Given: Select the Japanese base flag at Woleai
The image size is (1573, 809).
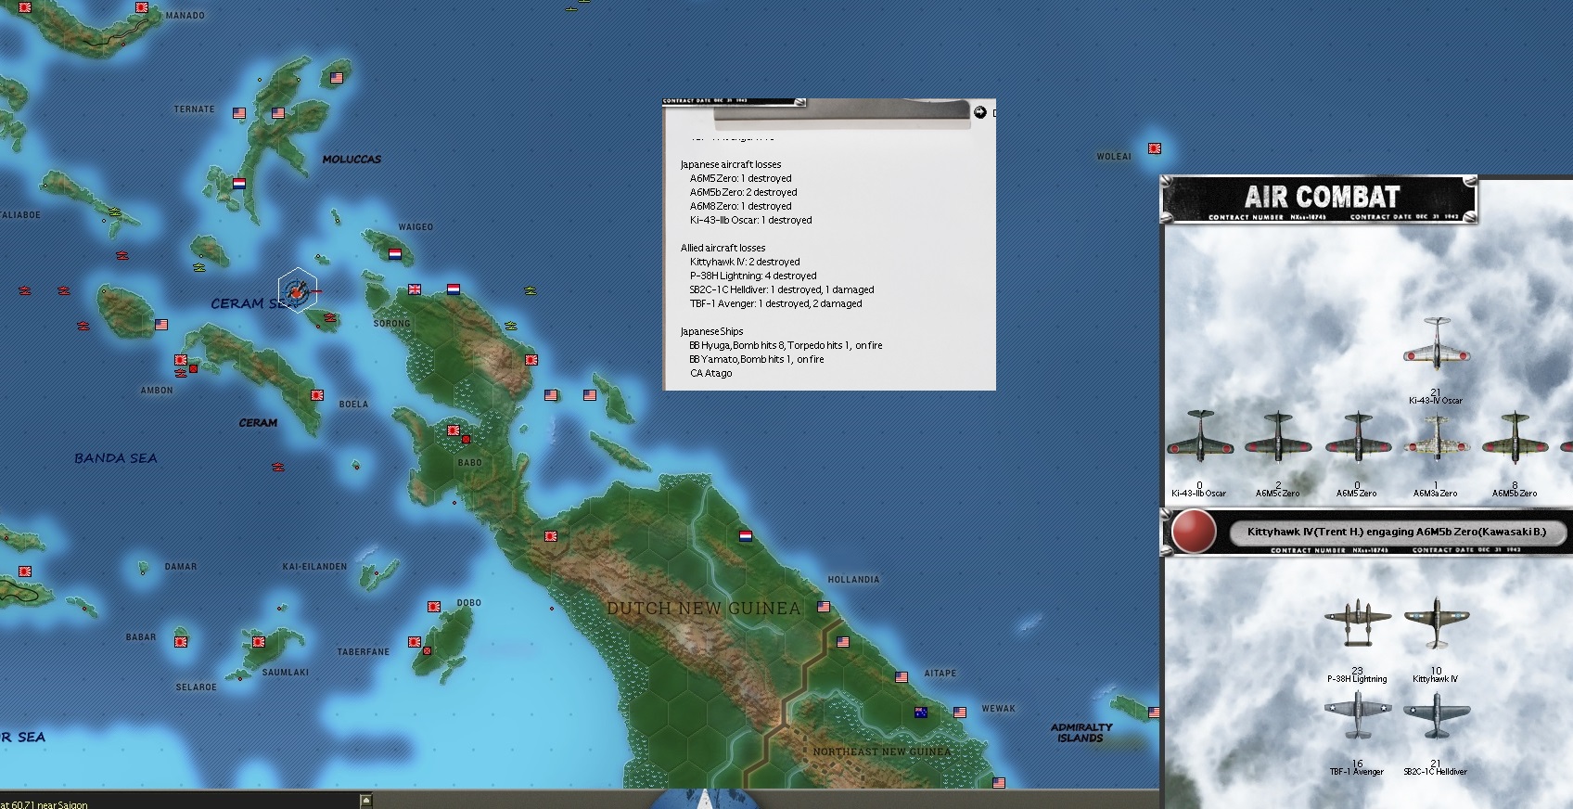Looking at the screenshot, I should 1155,148.
